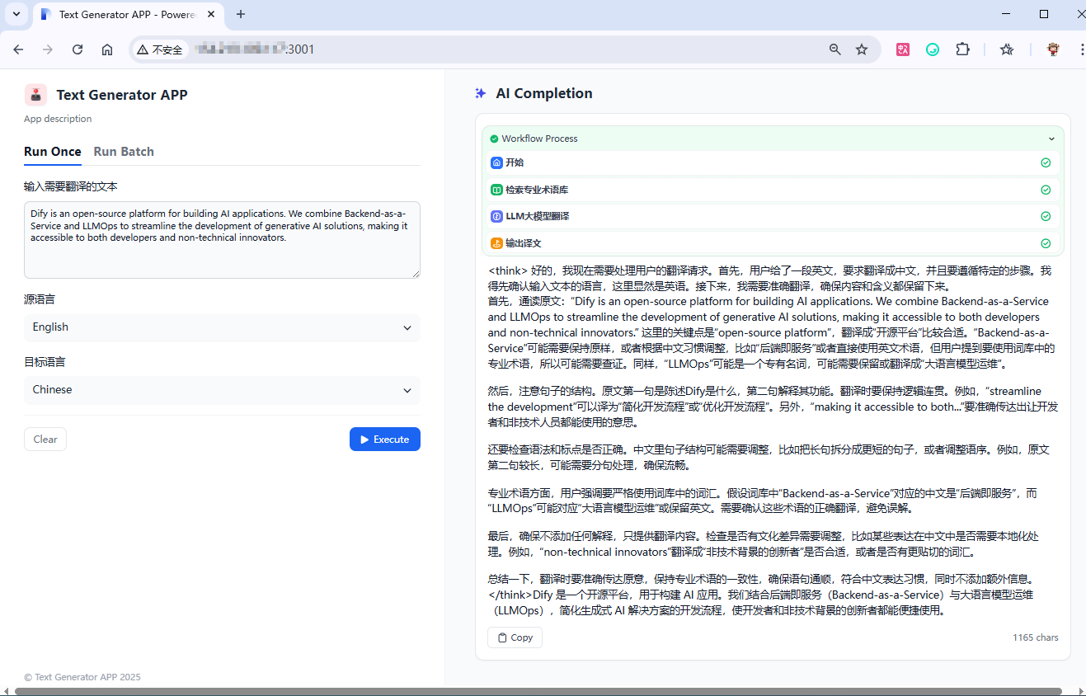Click the 1165 chars counter text
This screenshot has width=1086, height=696.
pyautogui.click(x=1036, y=637)
